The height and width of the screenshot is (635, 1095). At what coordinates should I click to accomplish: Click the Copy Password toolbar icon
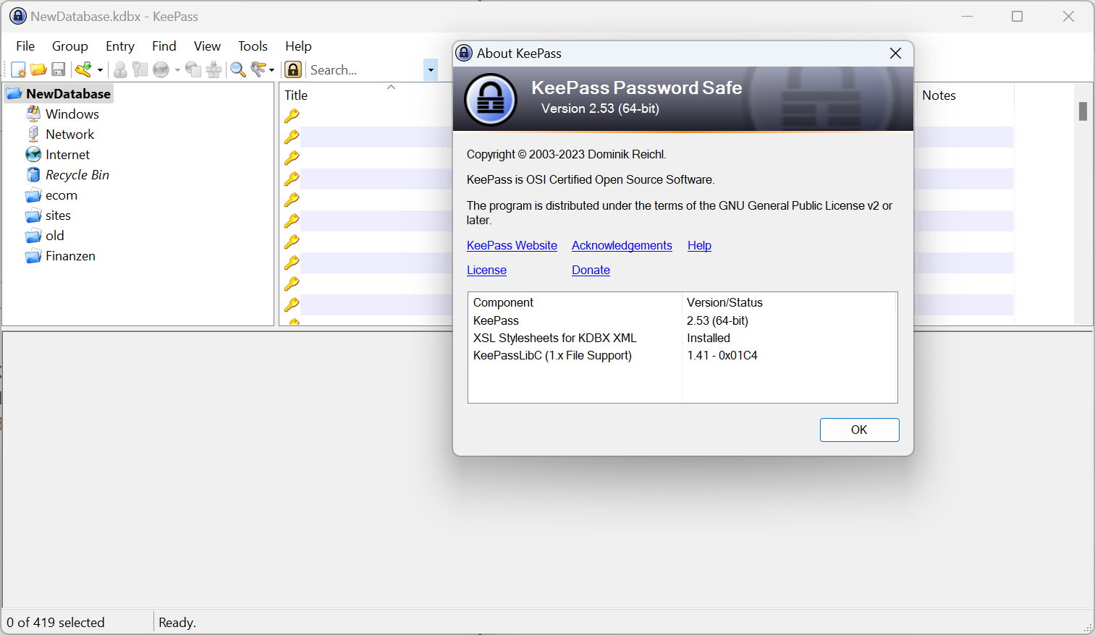tap(140, 69)
